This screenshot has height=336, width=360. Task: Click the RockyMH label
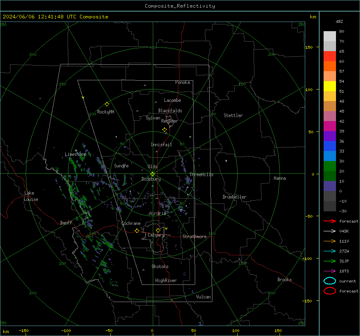[106, 112]
